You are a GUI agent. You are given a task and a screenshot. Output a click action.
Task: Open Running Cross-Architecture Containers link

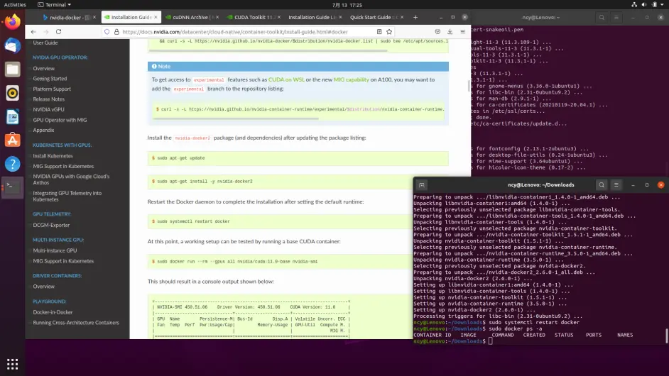pyautogui.click(x=76, y=323)
